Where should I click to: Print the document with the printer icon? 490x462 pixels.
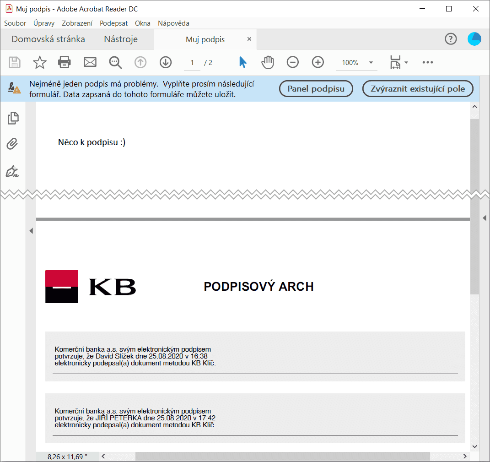[x=65, y=62]
